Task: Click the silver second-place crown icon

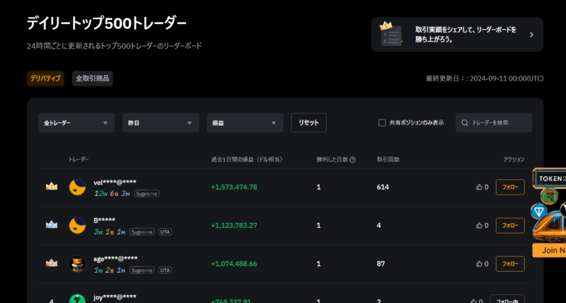Action: pyautogui.click(x=52, y=225)
